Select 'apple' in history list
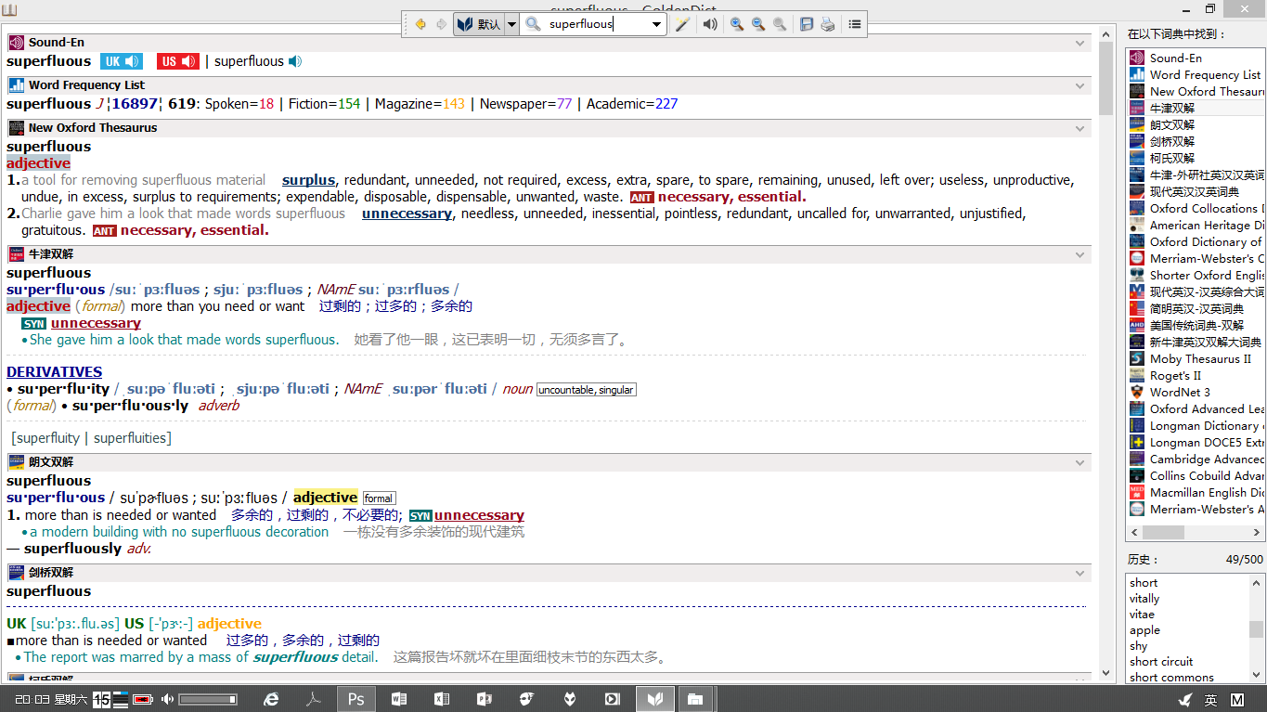1267x712 pixels. tap(1144, 630)
